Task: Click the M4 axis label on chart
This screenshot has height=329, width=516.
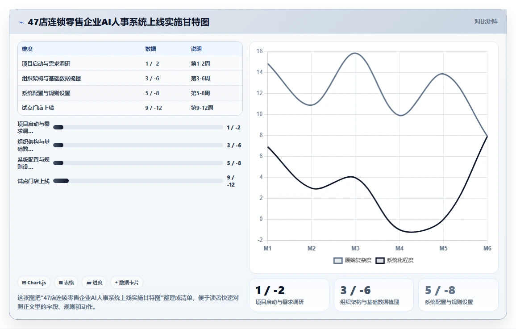Action: click(399, 248)
